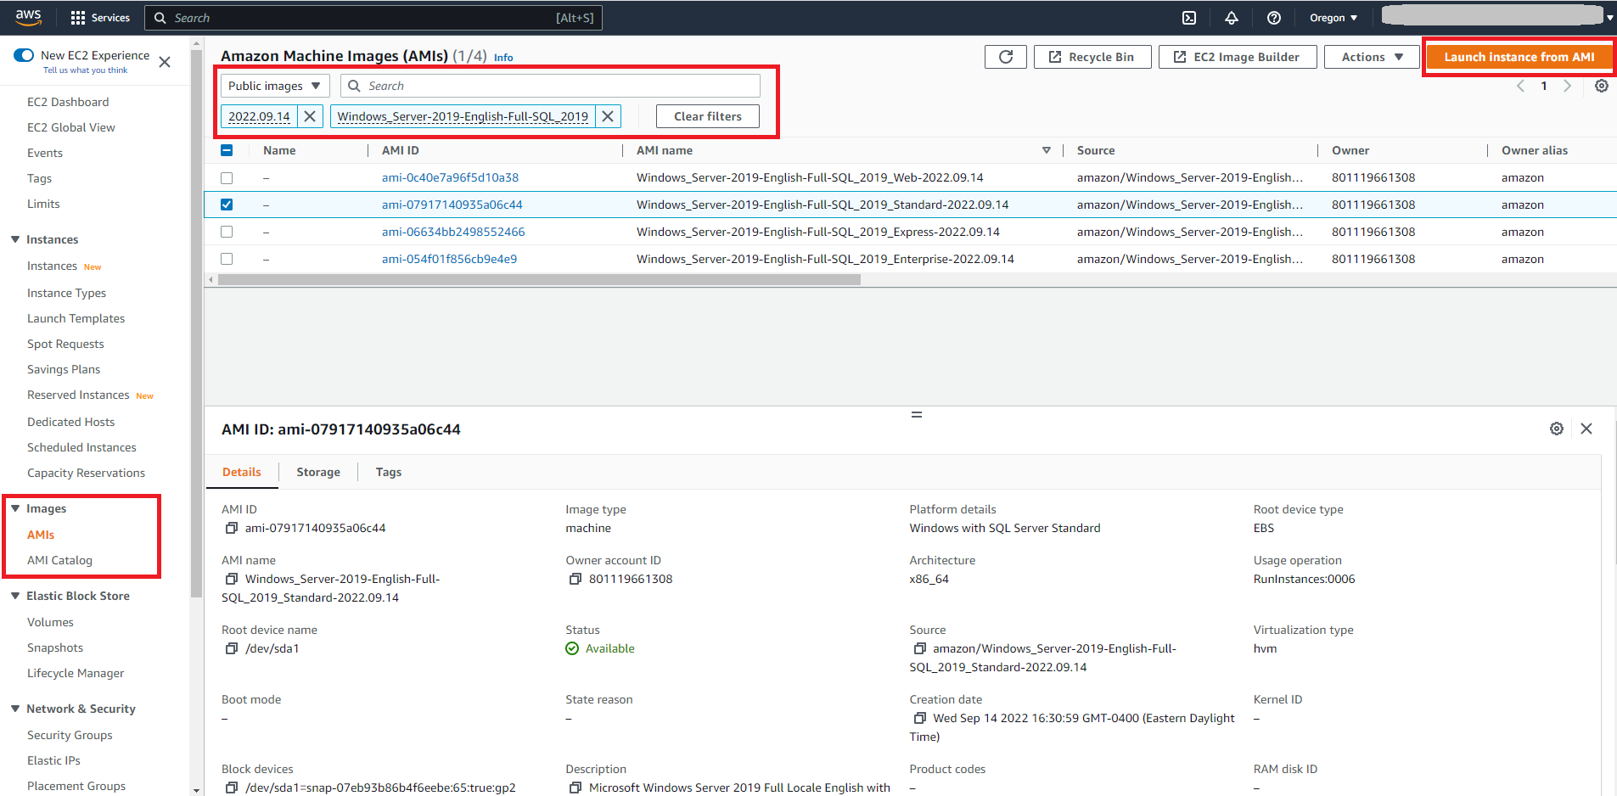This screenshot has height=796, width=1617.
Task: Click the Tell us what you think link
Action: 85,70
